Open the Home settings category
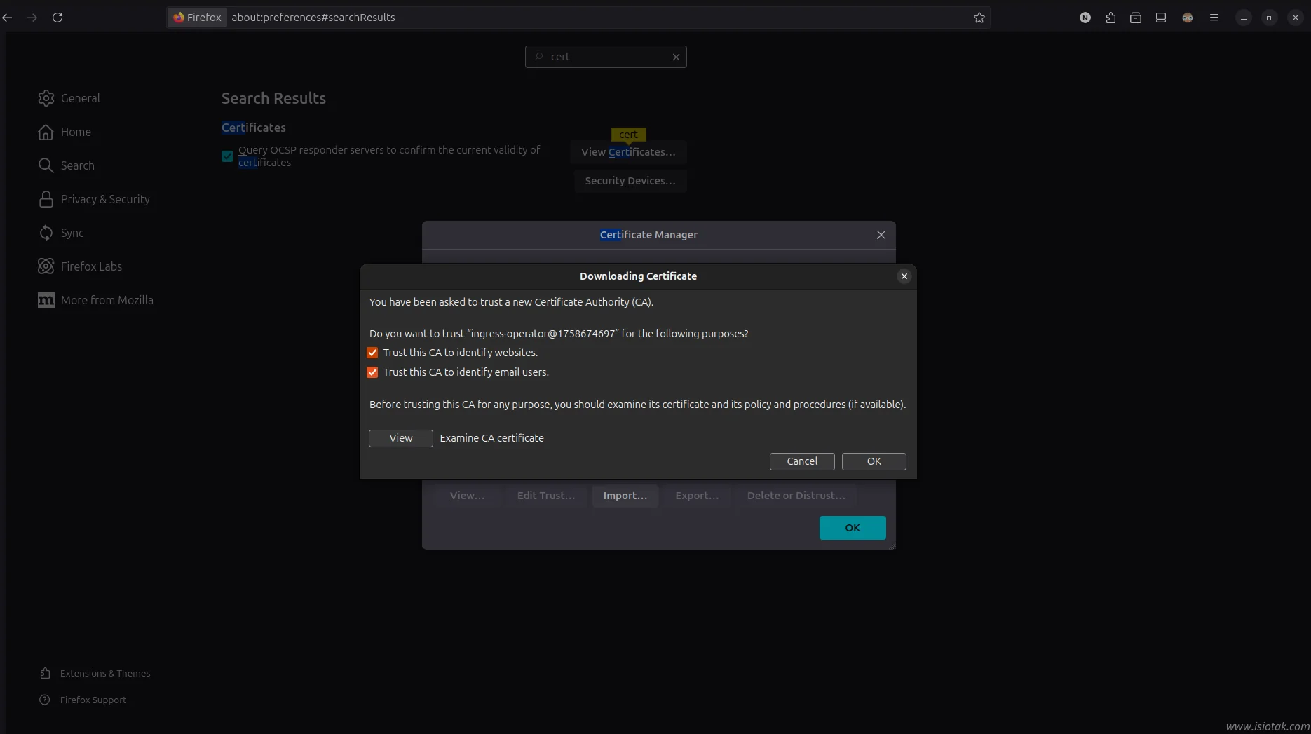Viewport: 1311px width, 734px height. pyautogui.click(x=64, y=132)
